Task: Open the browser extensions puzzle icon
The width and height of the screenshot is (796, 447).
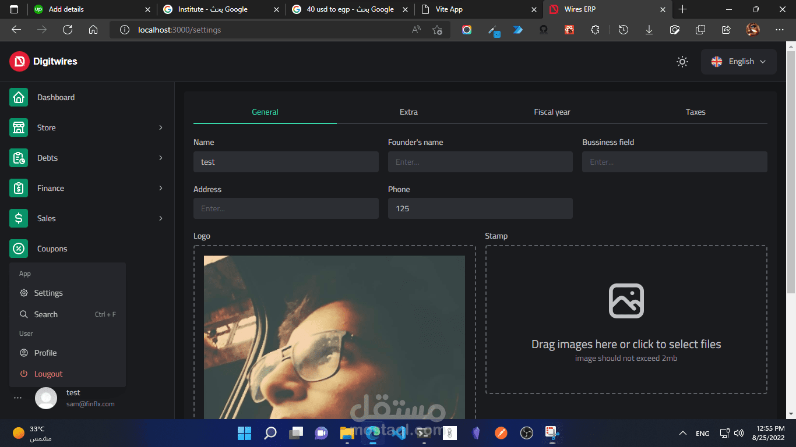Action: (x=595, y=30)
